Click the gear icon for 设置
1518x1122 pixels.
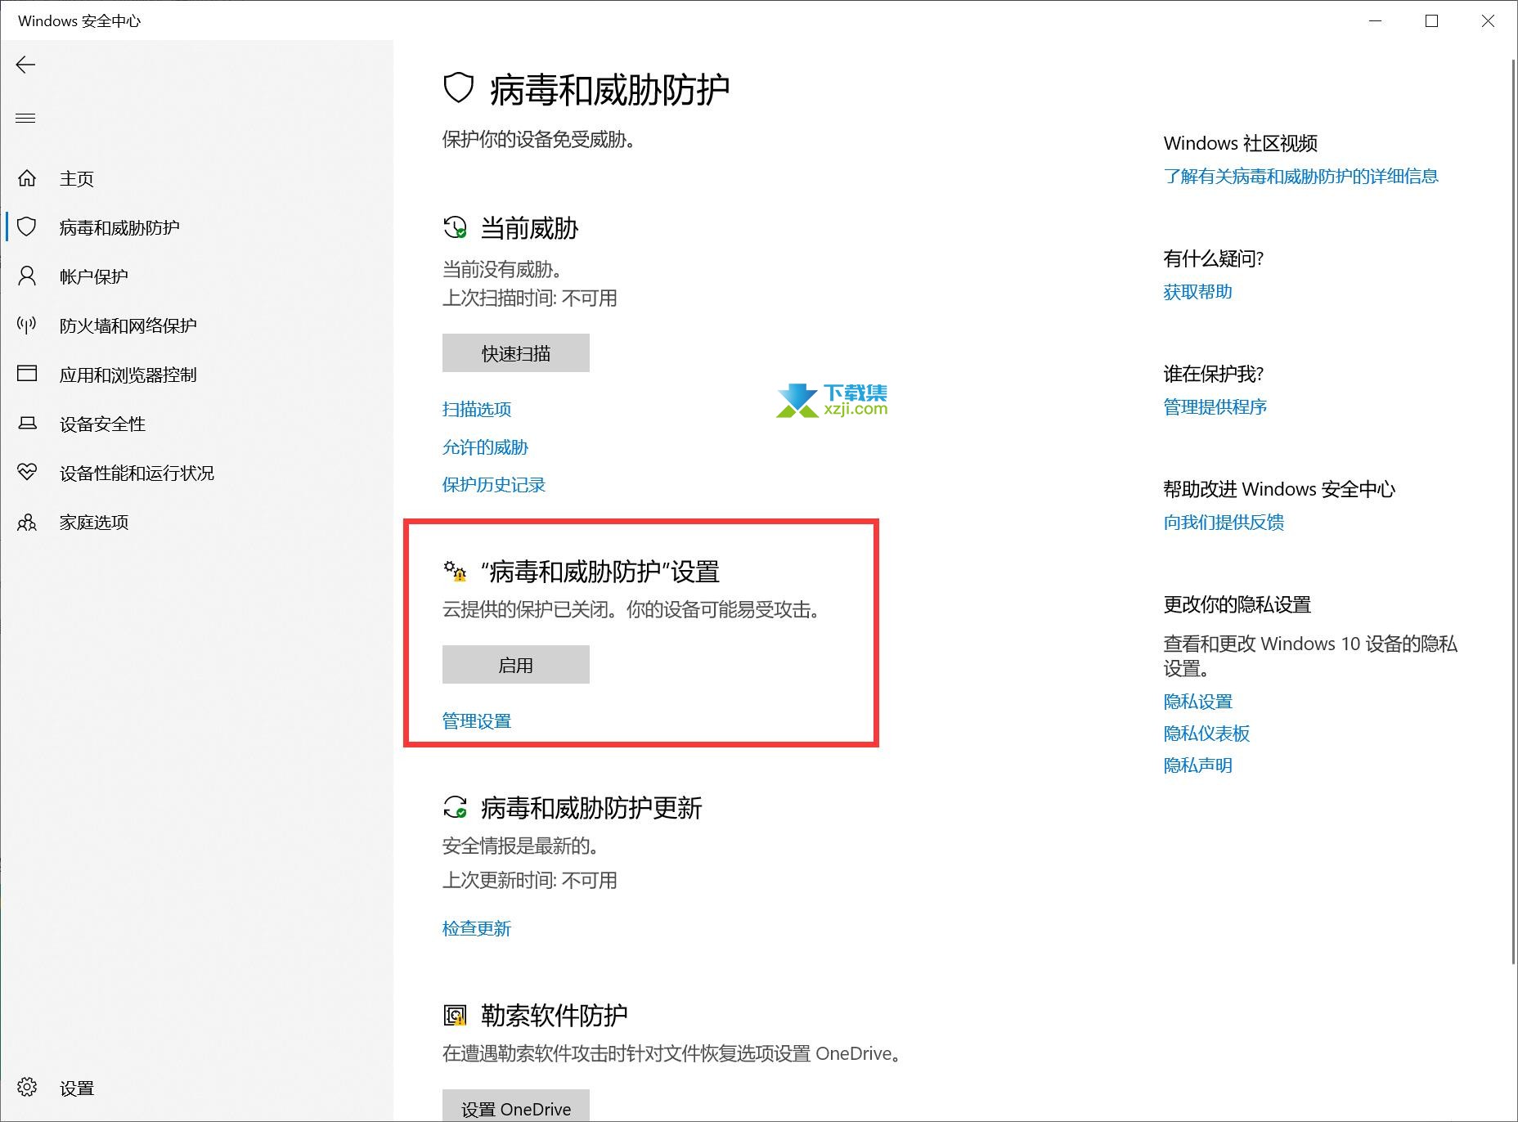coord(27,1087)
